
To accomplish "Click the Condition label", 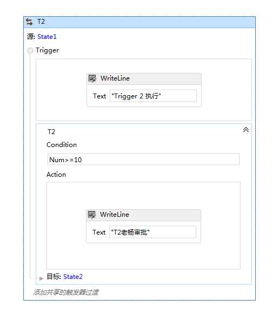I will tap(62, 145).
